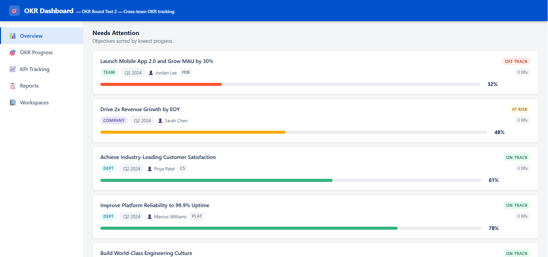The width and height of the screenshot is (548, 257).
Task: Click the 61% progress bar for Customer Satisfaction
Action: tap(291, 180)
